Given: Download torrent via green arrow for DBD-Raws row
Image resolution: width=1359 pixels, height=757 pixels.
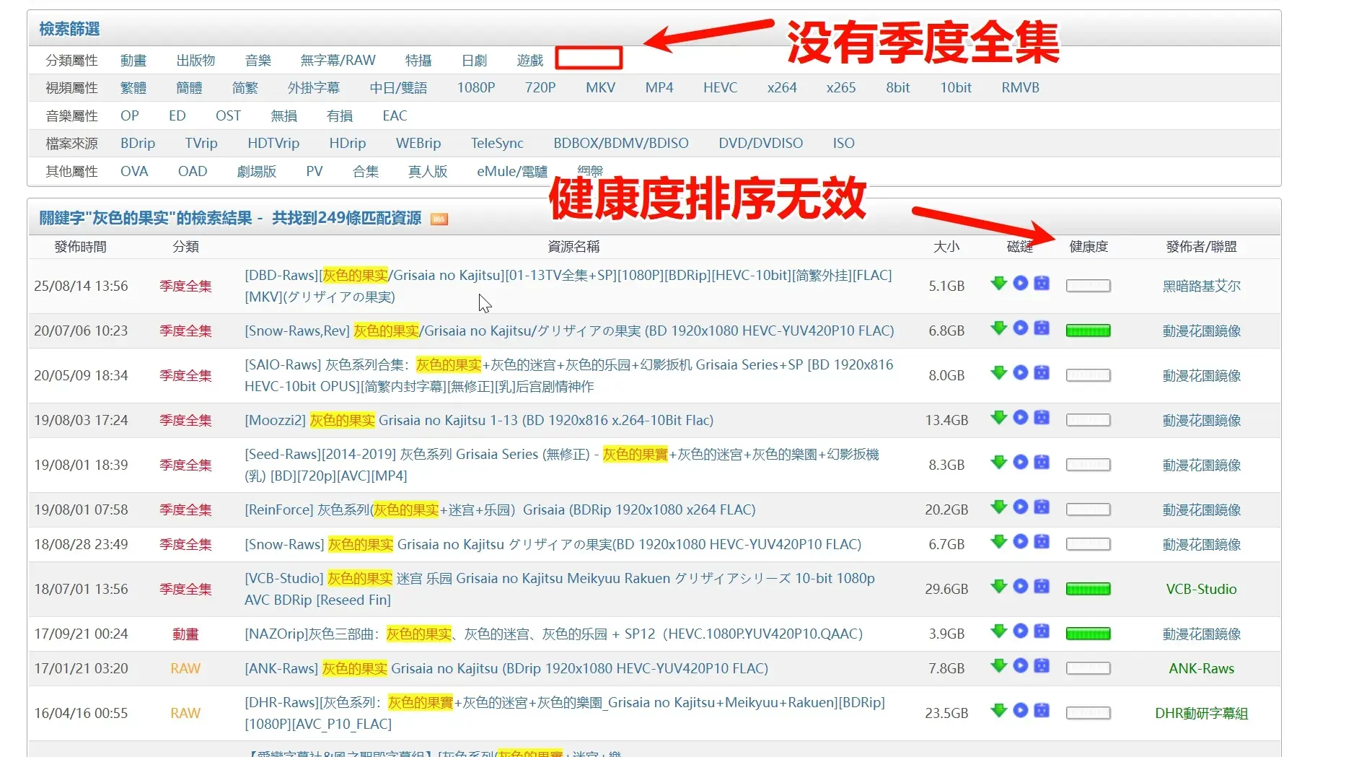Looking at the screenshot, I should [998, 283].
